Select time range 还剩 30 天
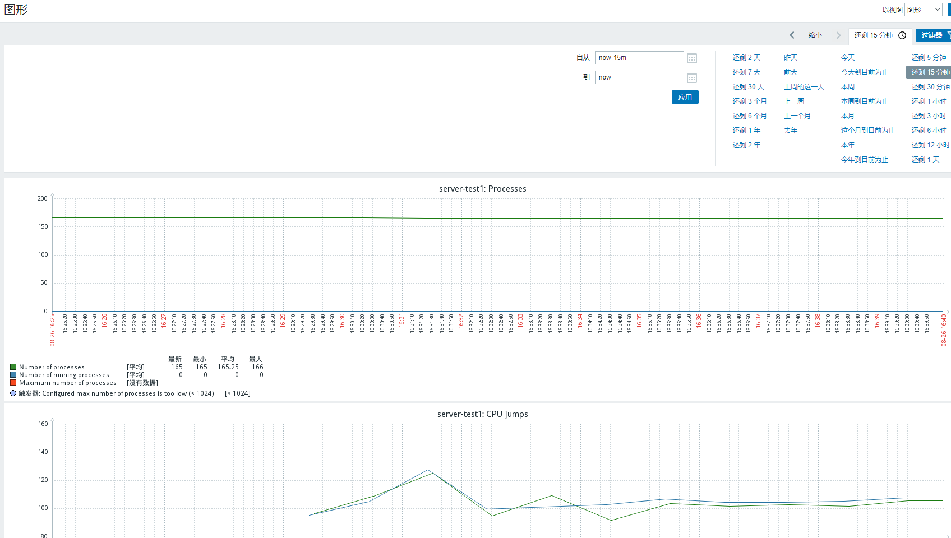Viewport: 951px width, 538px height. (x=748, y=87)
